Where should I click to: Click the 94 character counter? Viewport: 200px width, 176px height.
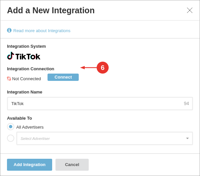click(186, 103)
